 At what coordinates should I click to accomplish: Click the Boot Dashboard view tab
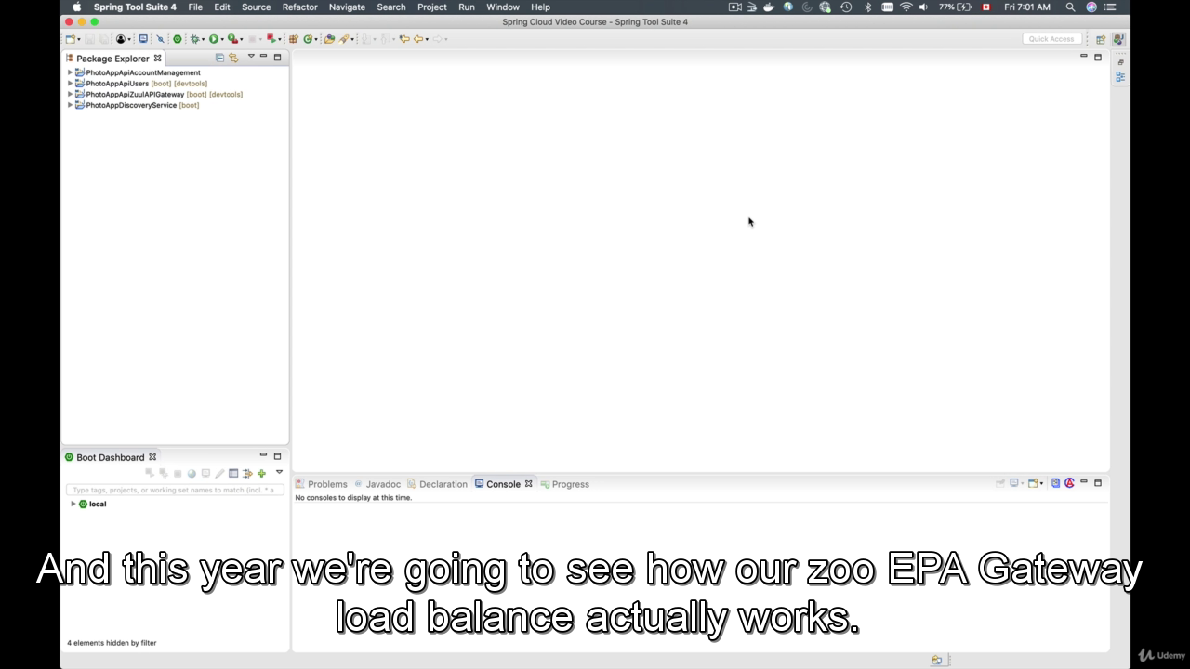tap(110, 457)
